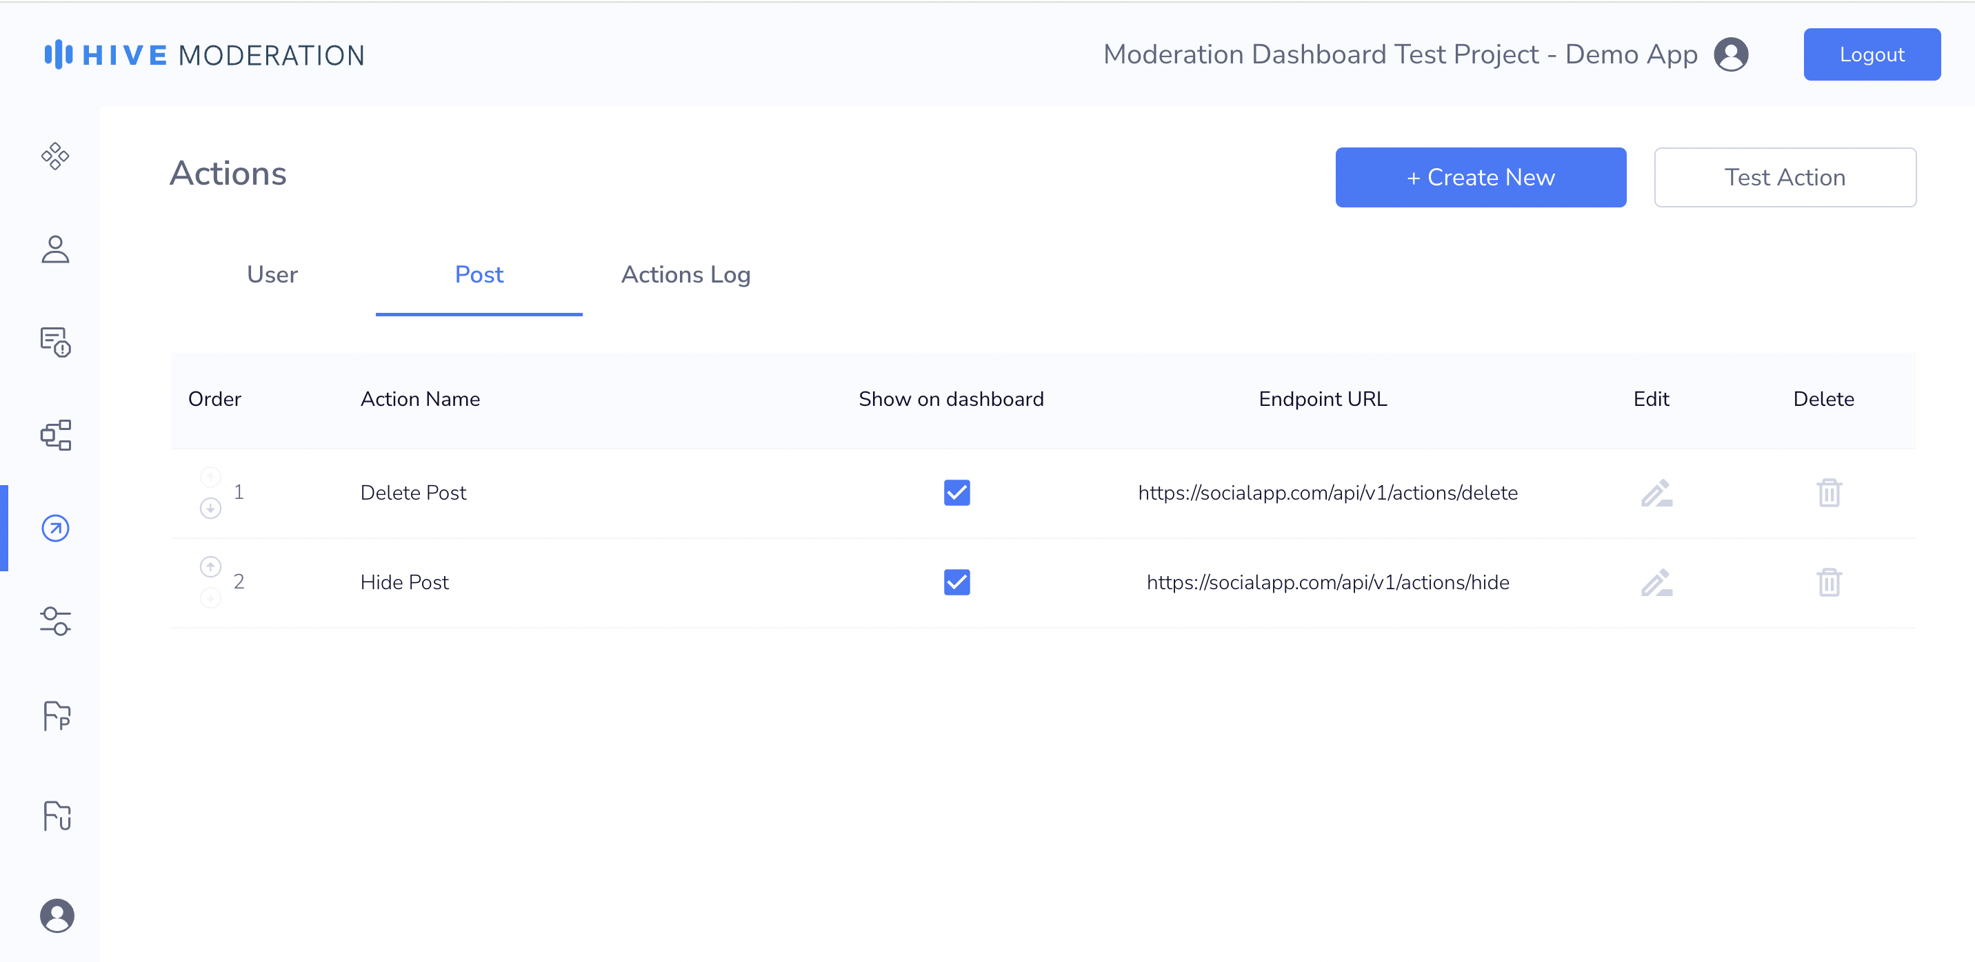Click the + Create New button
The height and width of the screenshot is (962, 1975).
click(x=1480, y=178)
